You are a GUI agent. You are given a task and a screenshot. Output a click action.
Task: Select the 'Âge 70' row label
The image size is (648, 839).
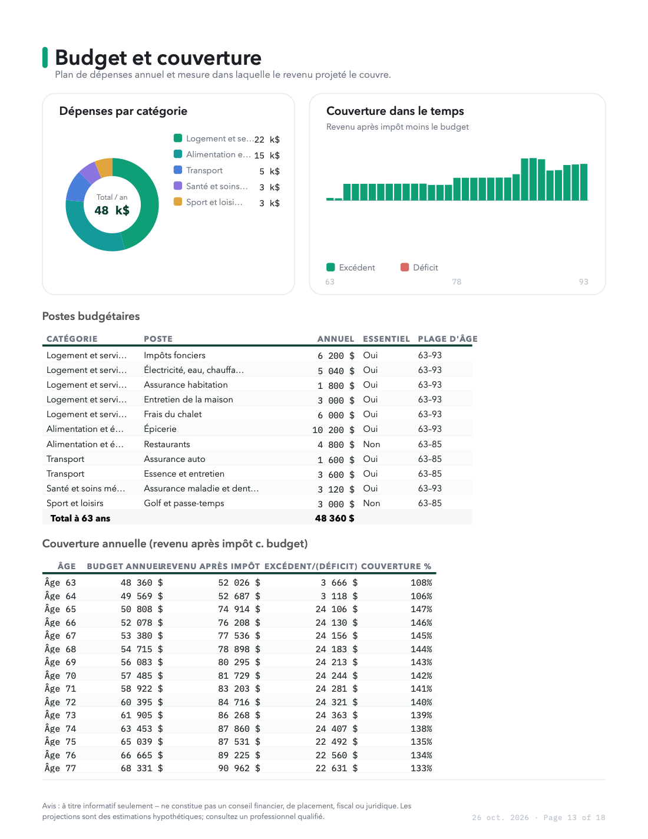tap(60, 676)
